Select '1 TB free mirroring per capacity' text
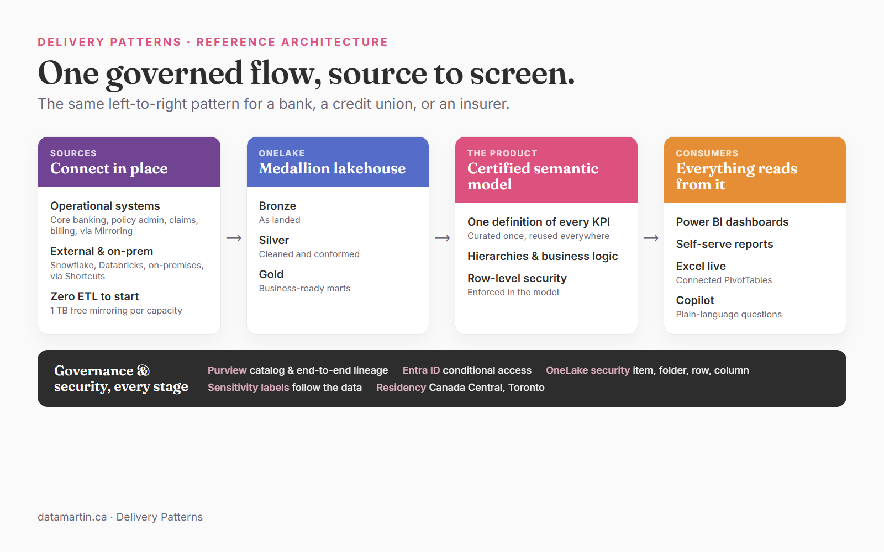Screen dimensions: 884x552 click(116, 311)
